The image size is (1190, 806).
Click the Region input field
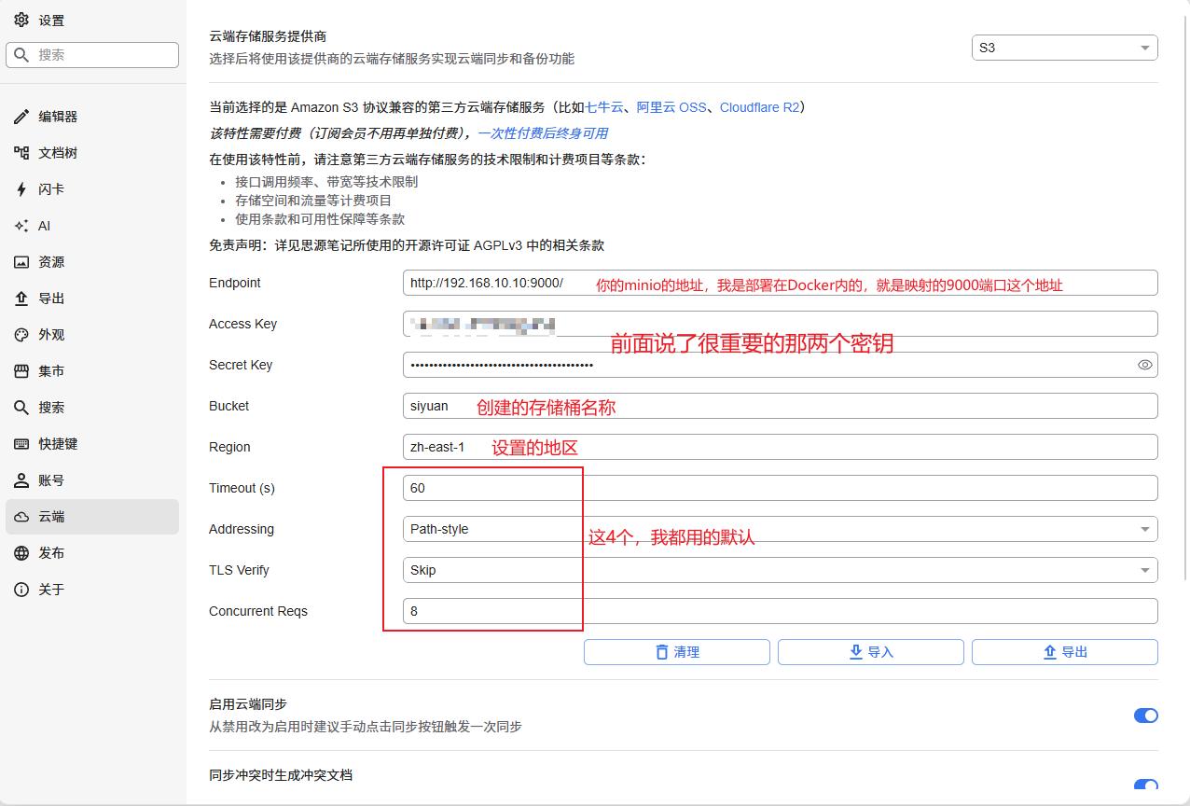point(780,447)
